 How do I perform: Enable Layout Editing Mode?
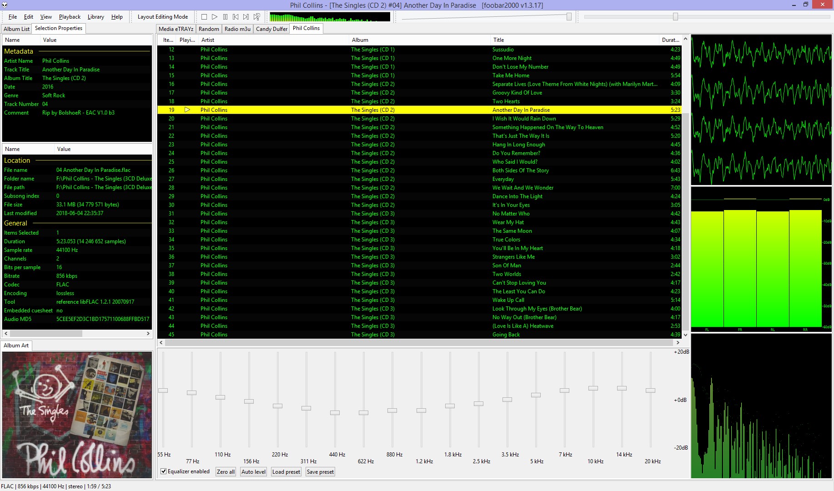coord(162,16)
